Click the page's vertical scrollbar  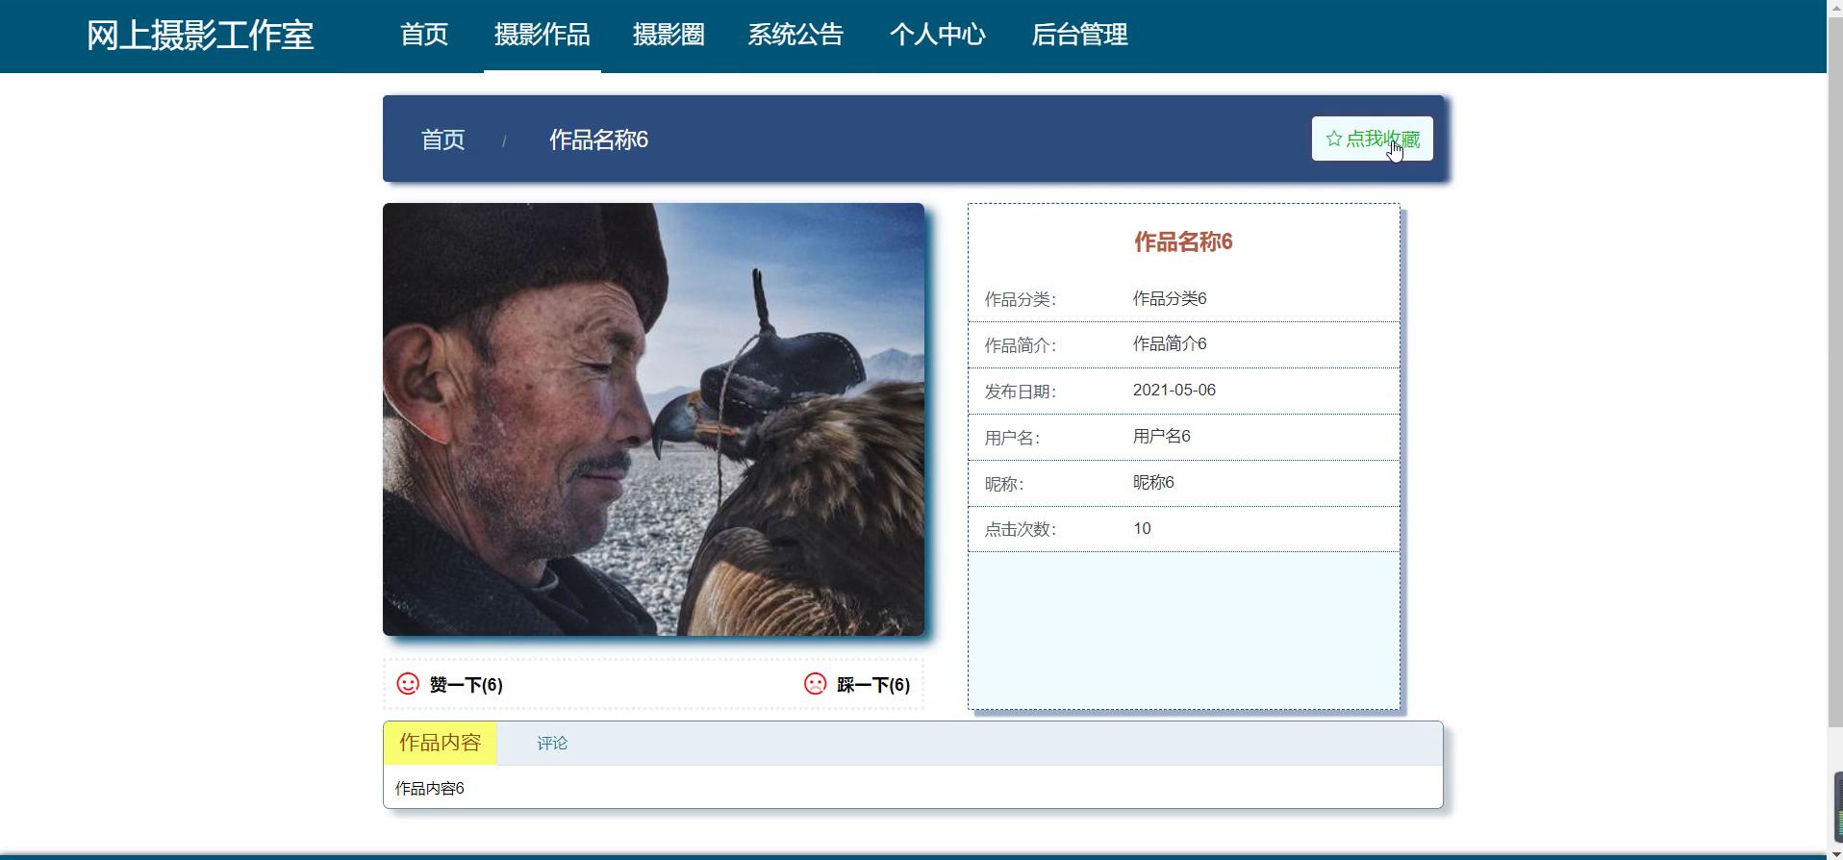pyautogui.click(x=1834, y=385)
